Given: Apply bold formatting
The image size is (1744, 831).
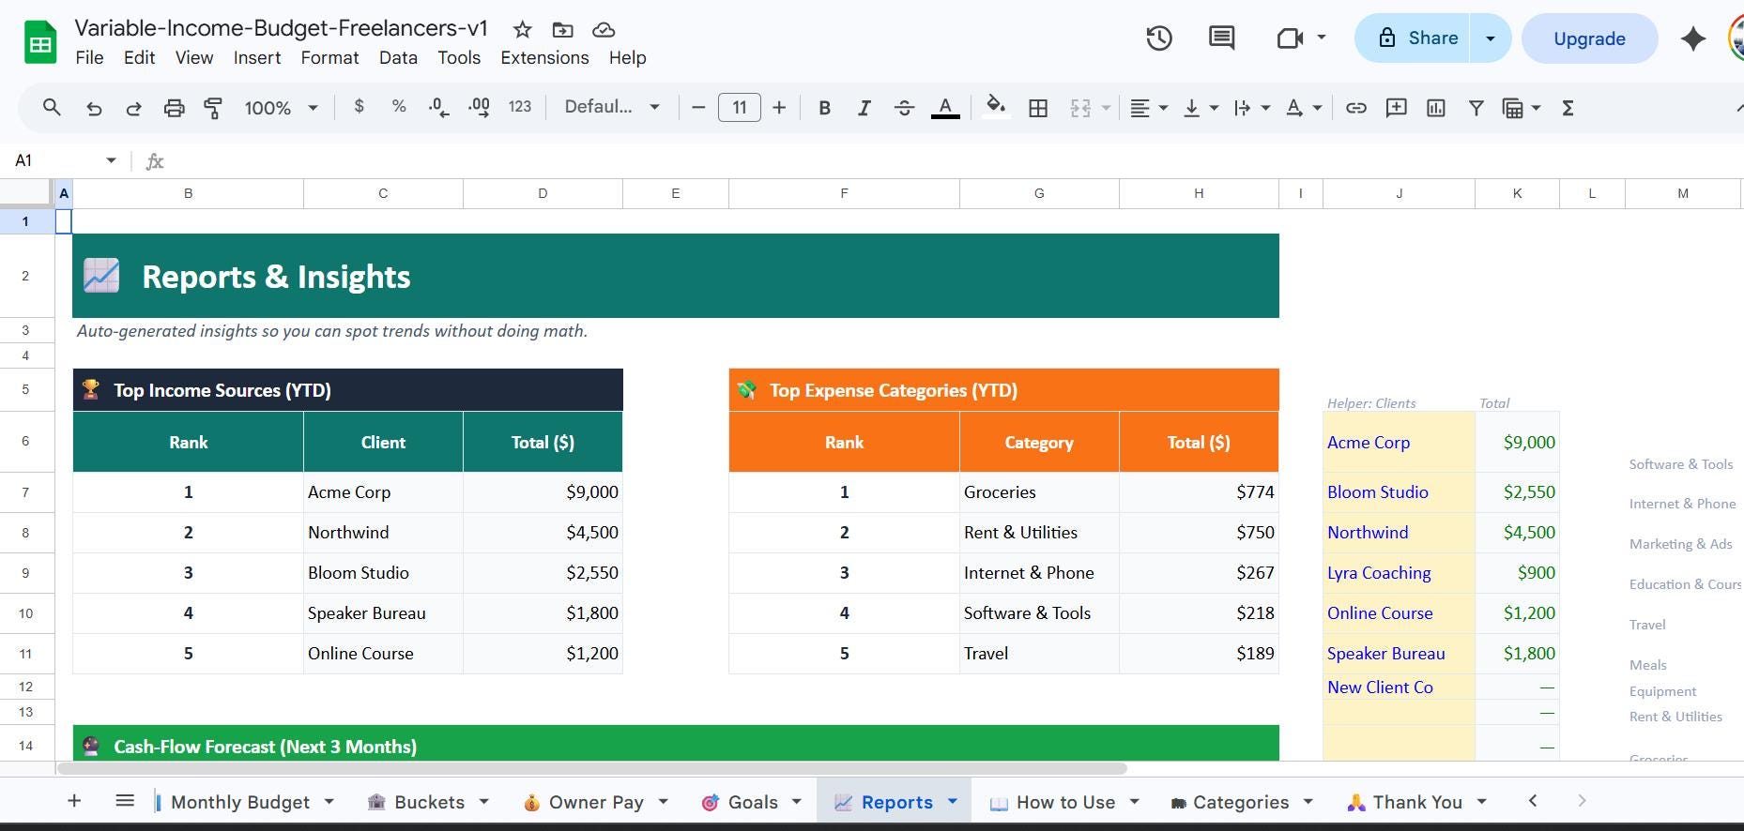Looking at the screenshot, I should (x=824, y=108).
